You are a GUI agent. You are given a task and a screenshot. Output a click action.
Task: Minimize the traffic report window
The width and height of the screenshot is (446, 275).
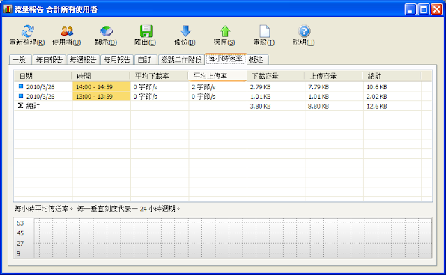(x=410, y=9)
